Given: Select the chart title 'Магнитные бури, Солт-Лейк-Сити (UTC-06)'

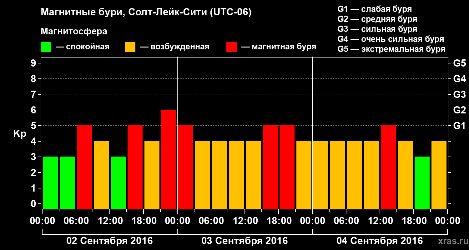Looking at the screenshot, I should point(146,12).
